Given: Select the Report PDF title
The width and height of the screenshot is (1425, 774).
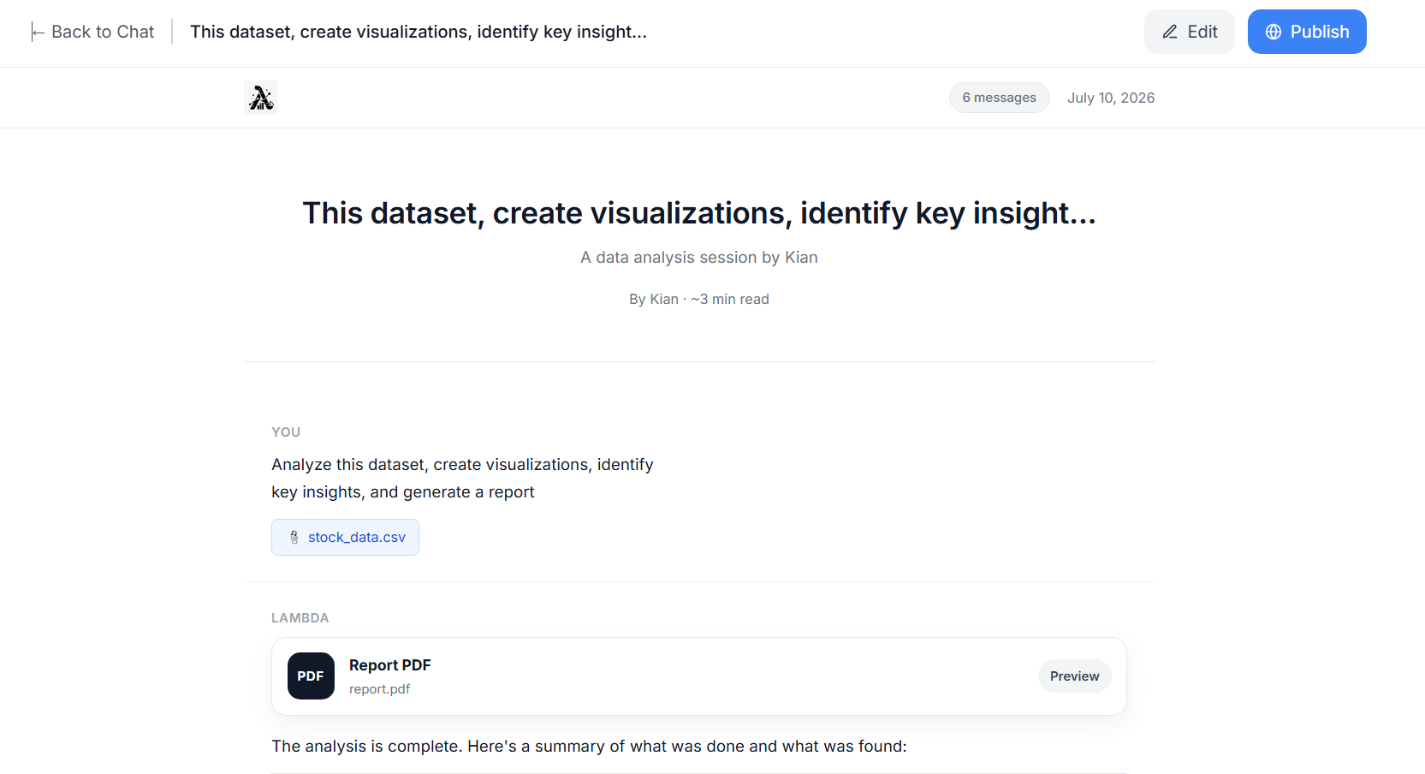Looking at the screenshot, I should tap(390, 665).
